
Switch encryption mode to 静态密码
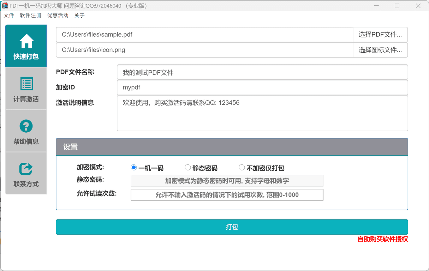(187, 167)
